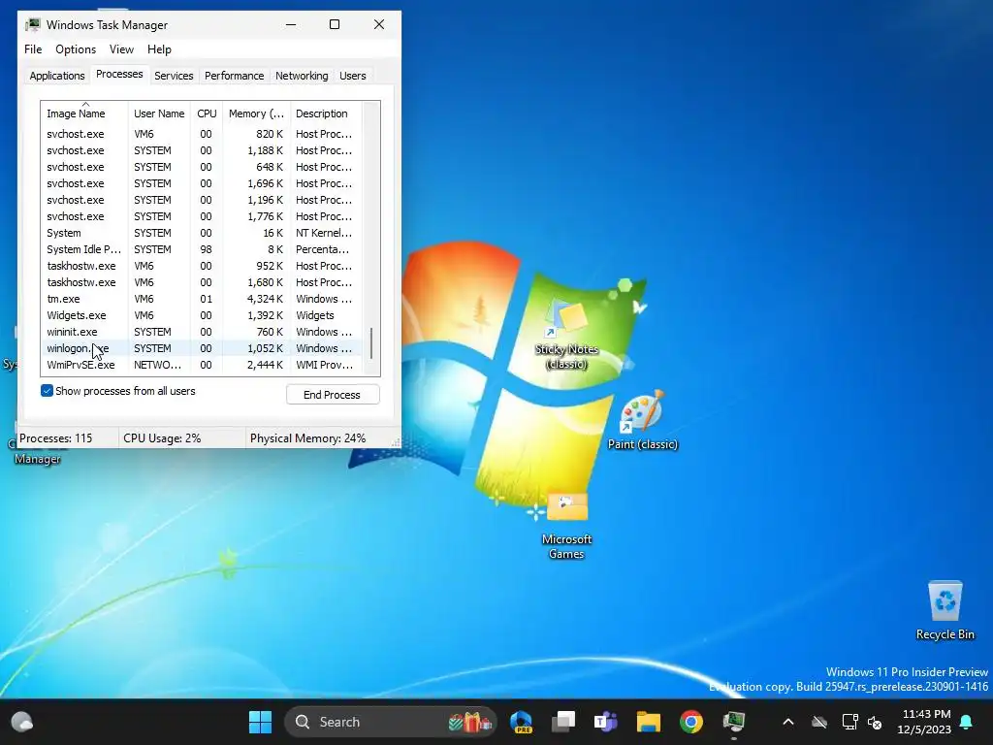Switch to the Users tab
This screenshot has height=745, width=993.
352,76
